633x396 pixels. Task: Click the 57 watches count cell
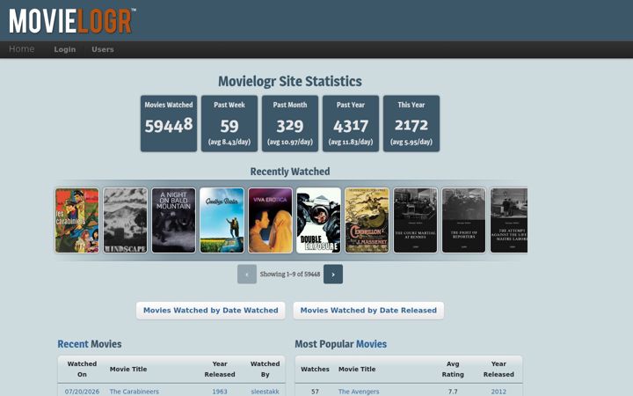tap(315, 392)
